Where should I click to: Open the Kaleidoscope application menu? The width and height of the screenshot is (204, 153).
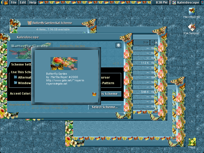tap(186, 3)
